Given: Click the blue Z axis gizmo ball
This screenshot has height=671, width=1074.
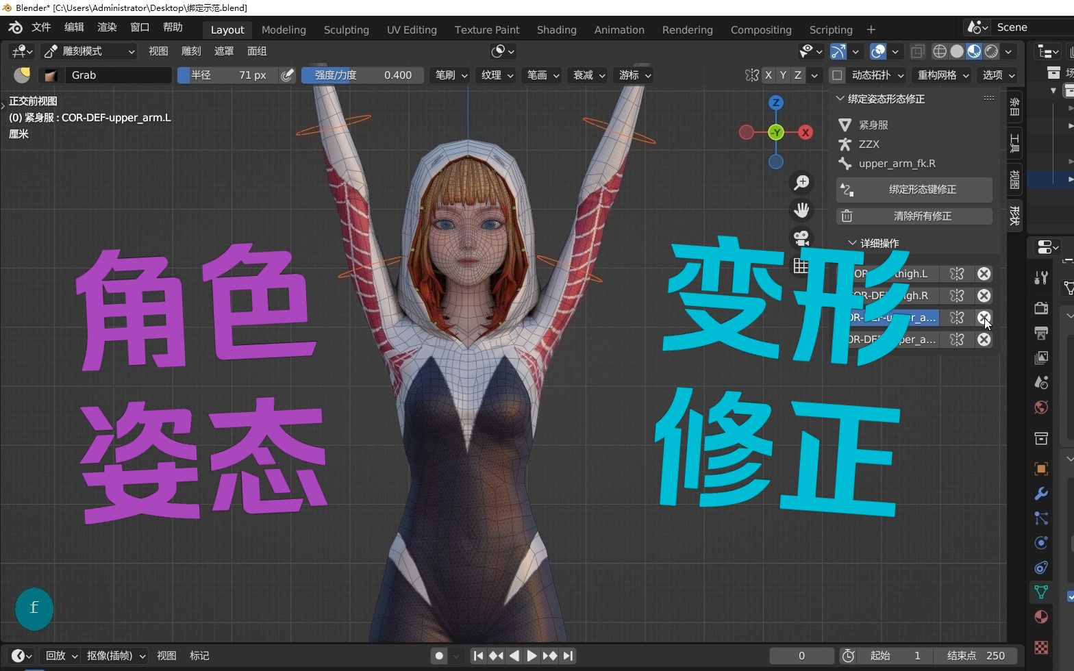Looking at the screenshot, I should 776,103.
